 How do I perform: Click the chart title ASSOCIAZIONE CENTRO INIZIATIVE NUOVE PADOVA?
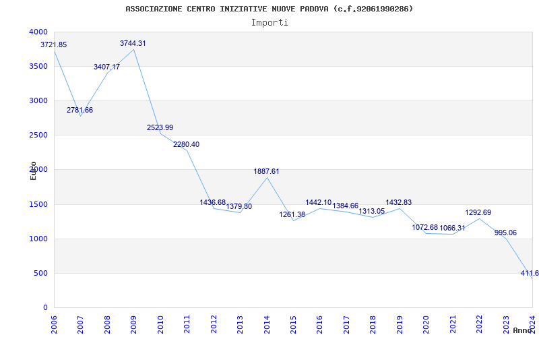(227, 9)
